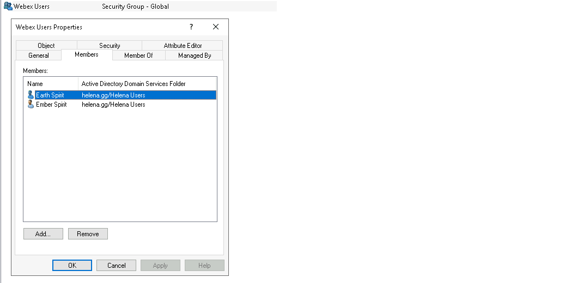Image resolution: width=564 pixels, height=283 pixels.
Task: Remove the selected member
Action: pyautogui.click(x=88, y=234)
